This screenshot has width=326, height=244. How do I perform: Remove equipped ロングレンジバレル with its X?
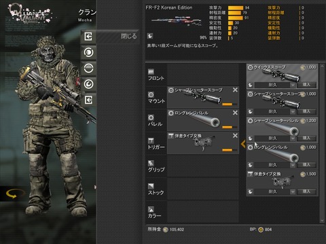[x=235, y=113]
